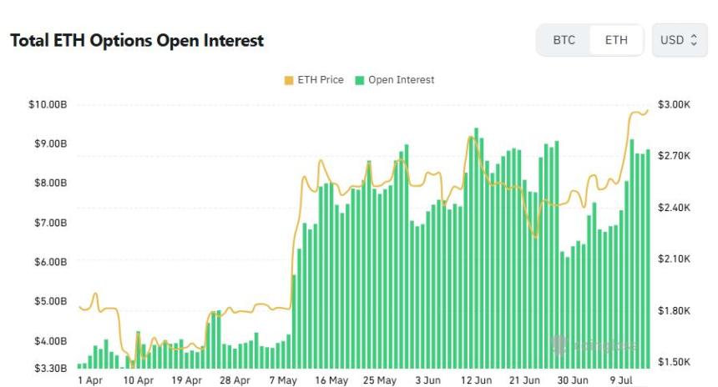Screen dimensions: 718x387
Task: Click the $10.00B y-axis label
Action: (x=48, y=105)
